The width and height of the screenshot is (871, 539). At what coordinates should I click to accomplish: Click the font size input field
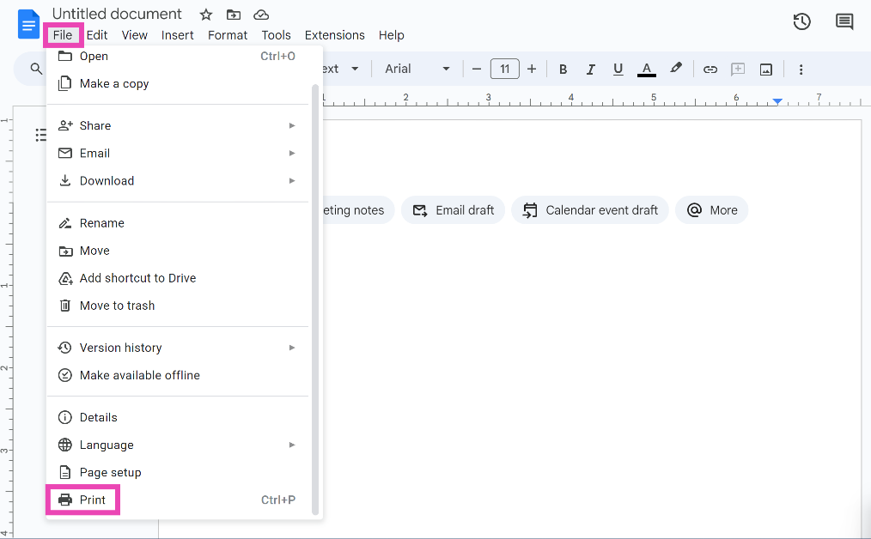[x=504, y=69]
